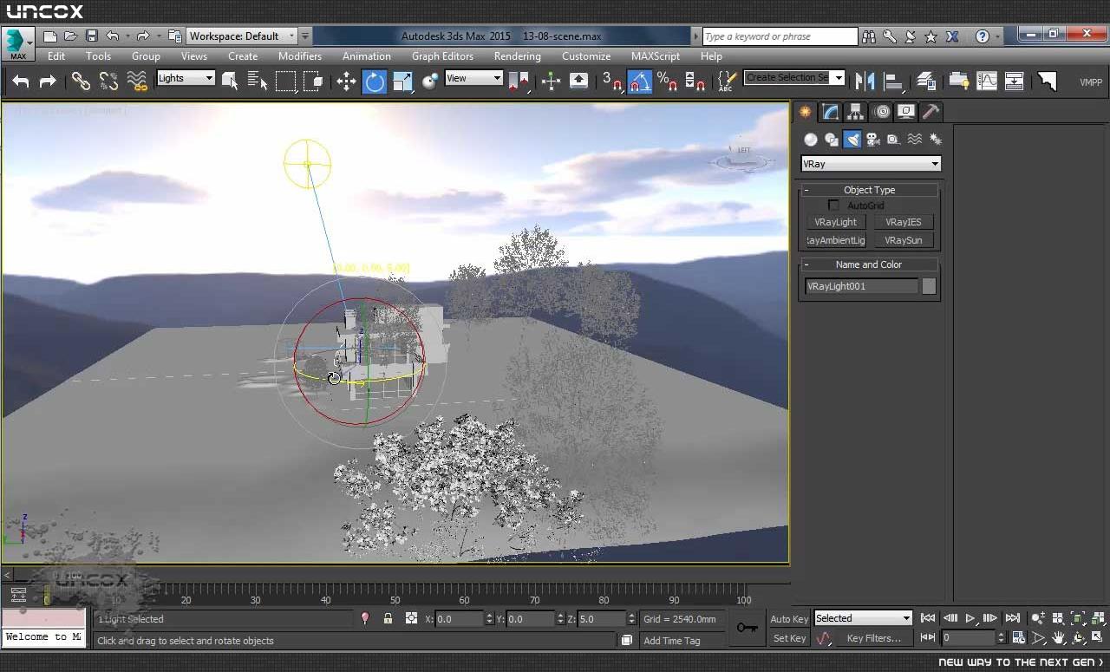
Task: Open the Layer Manager
Action: coord(925,82)
